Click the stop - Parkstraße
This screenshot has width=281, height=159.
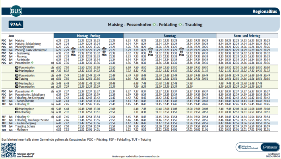click(22, 59)
